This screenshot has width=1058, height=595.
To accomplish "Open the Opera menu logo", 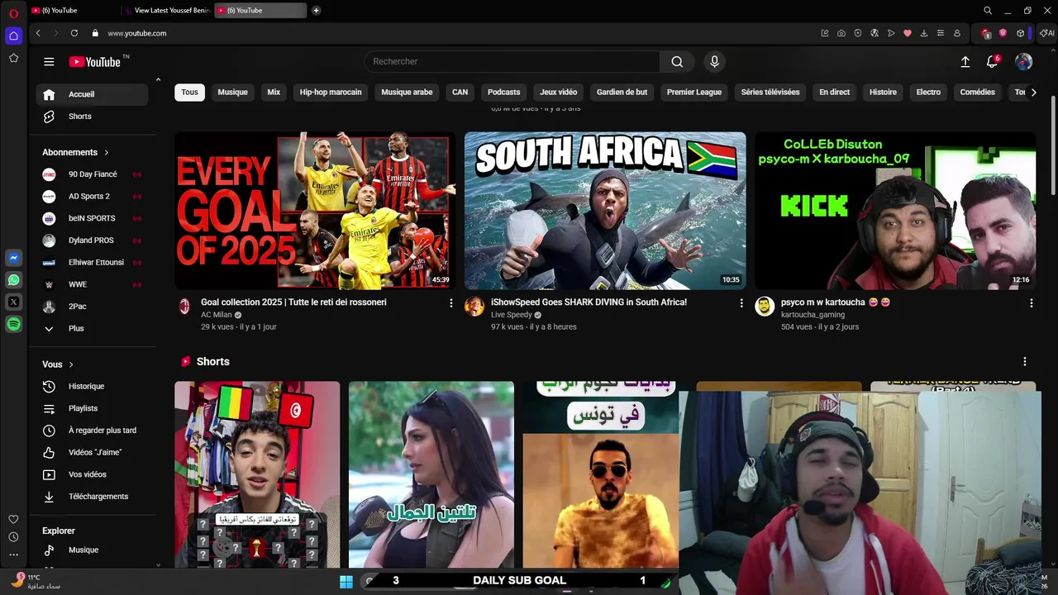I will 13,13.
